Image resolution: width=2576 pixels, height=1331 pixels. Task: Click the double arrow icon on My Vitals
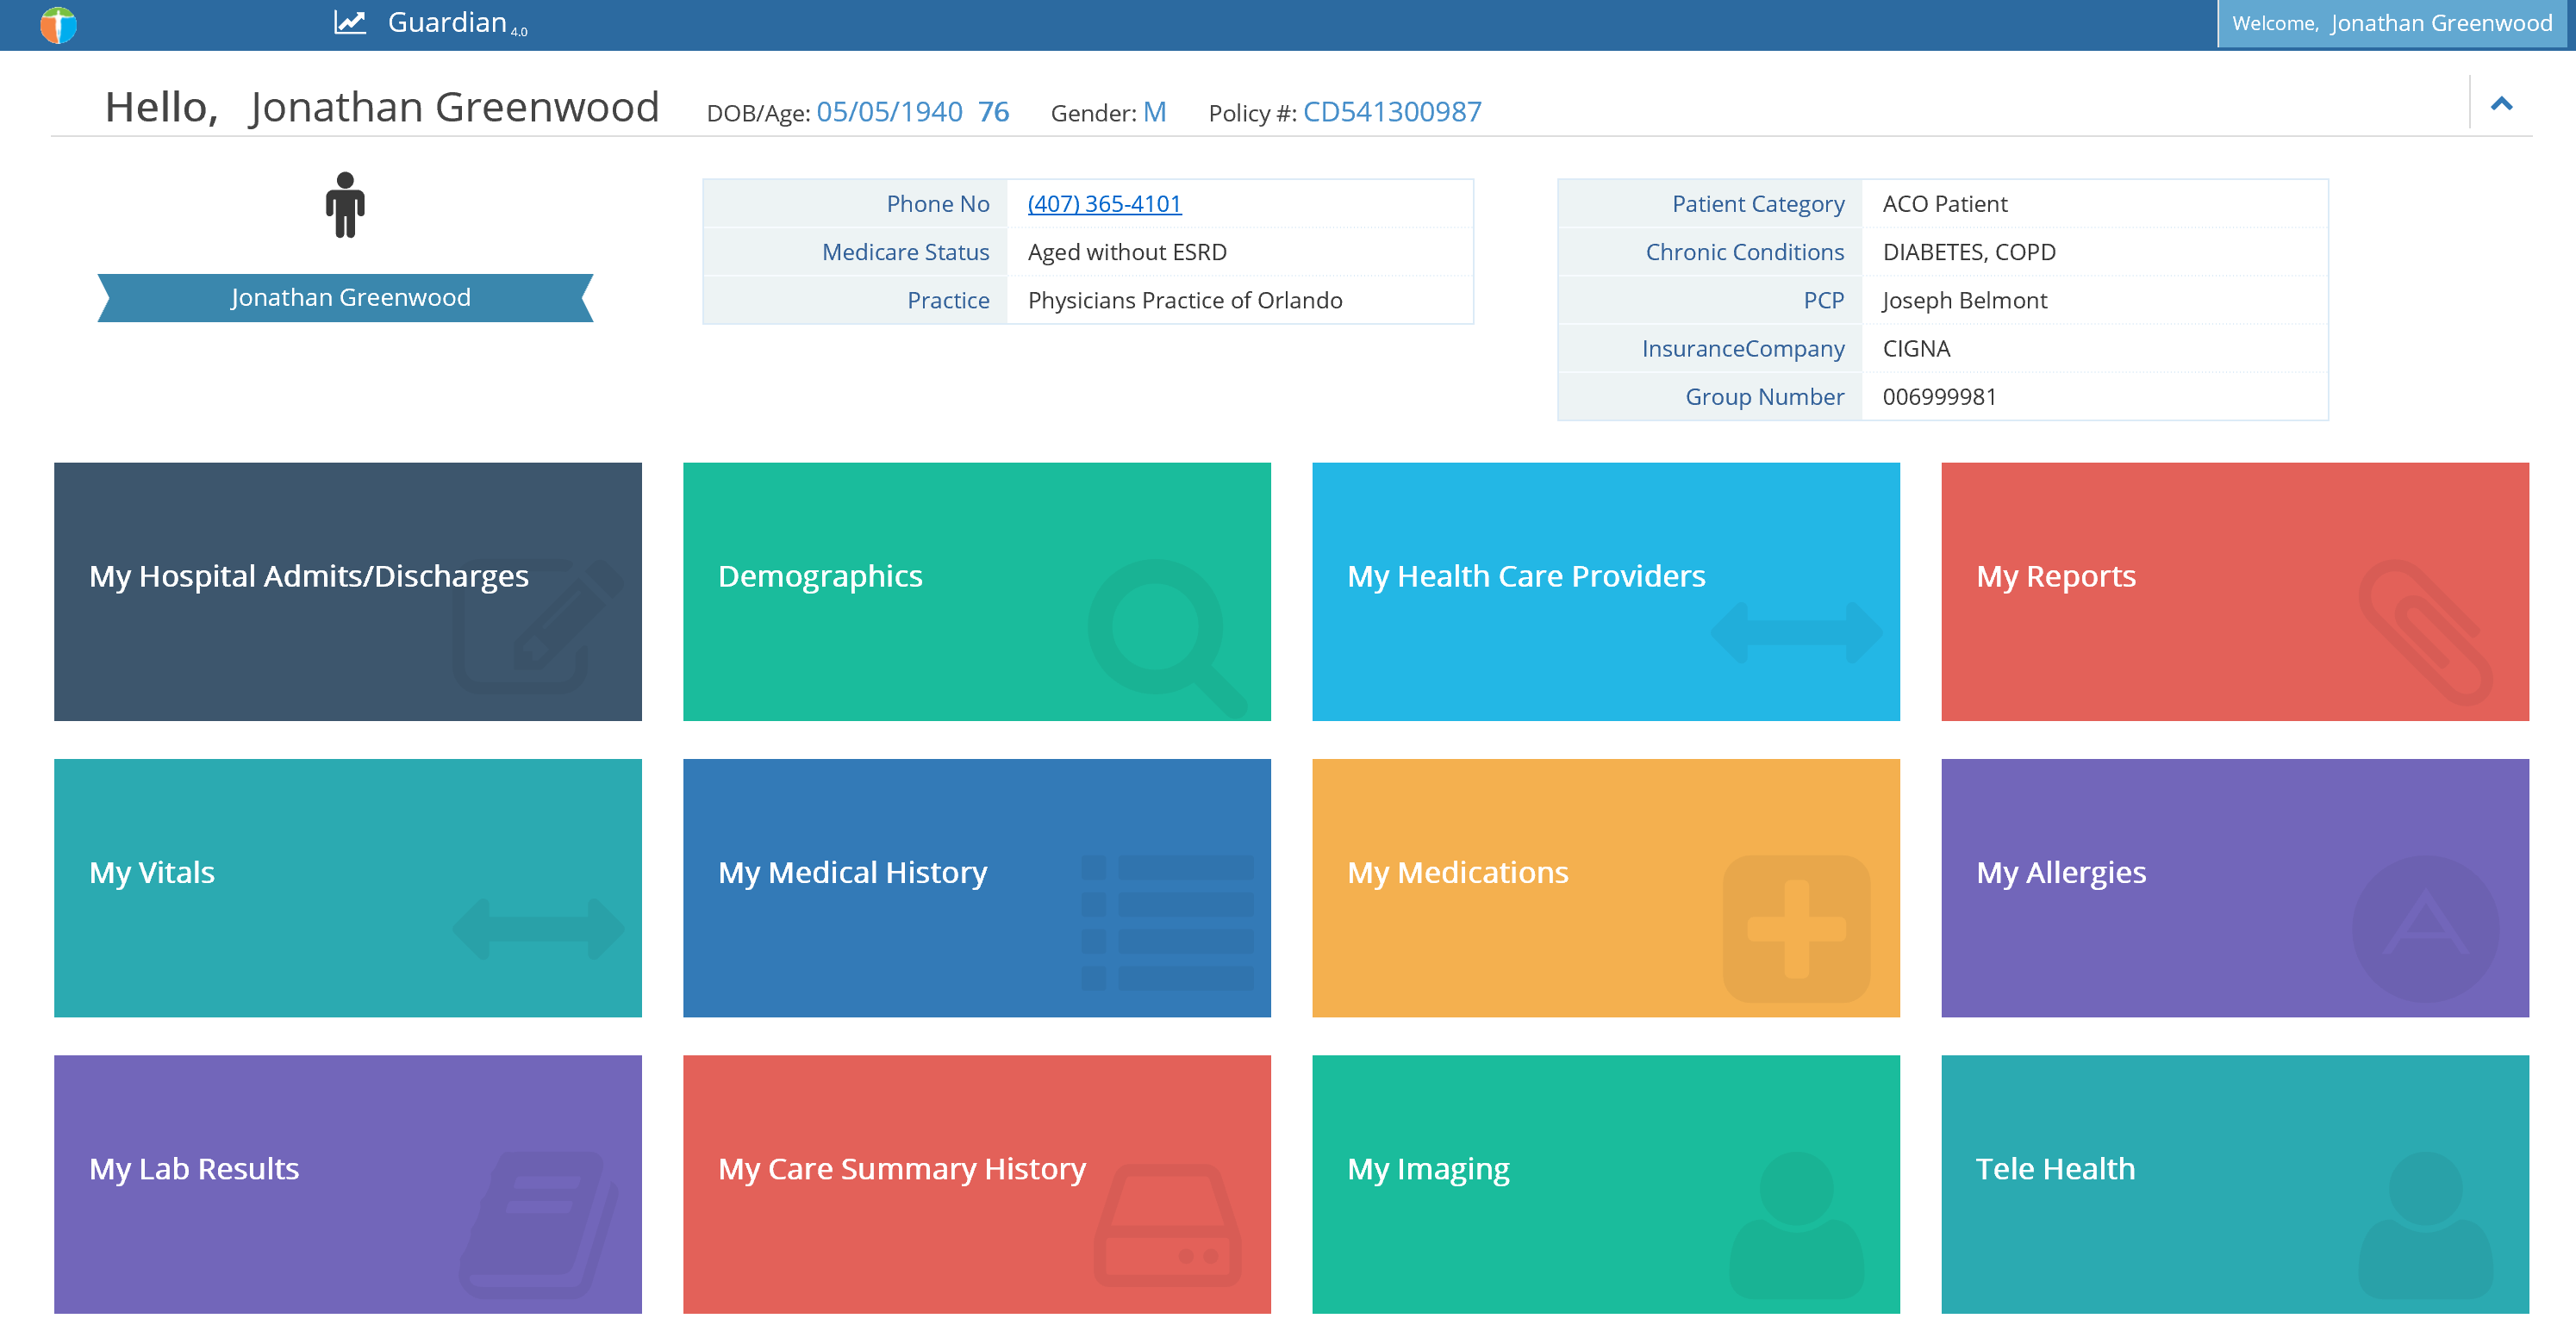(x=538, y=930)
